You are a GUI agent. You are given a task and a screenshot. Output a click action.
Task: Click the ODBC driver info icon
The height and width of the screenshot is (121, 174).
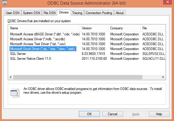pyautogui.click(x=14, y=92)
